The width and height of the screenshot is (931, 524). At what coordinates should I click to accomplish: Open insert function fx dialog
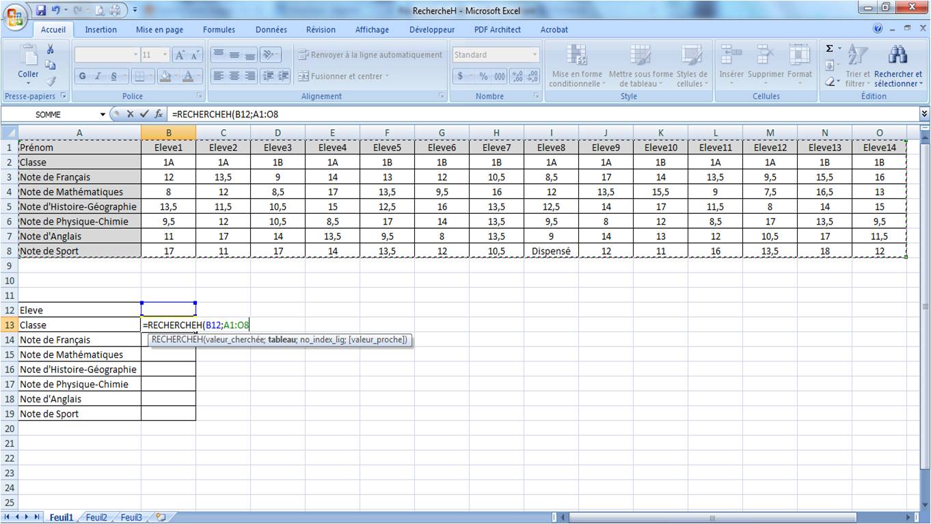pyautogui.click(x=159, y=114)
